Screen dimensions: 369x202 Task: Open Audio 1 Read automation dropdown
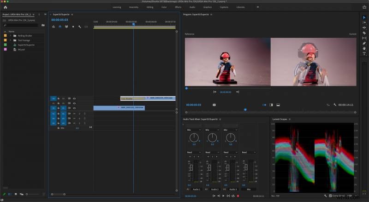(x=194, y=152)
